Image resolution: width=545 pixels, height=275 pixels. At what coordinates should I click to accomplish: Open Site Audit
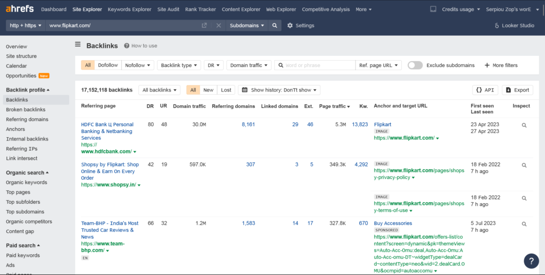click(x=168, y=10)
